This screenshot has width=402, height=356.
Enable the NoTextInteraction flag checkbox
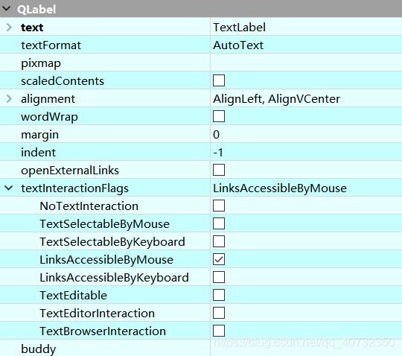coord(219,206)
